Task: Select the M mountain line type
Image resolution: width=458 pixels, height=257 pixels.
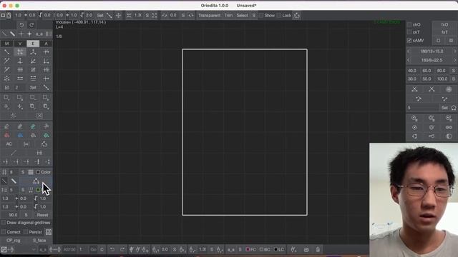Action: (x=6, y=44)
